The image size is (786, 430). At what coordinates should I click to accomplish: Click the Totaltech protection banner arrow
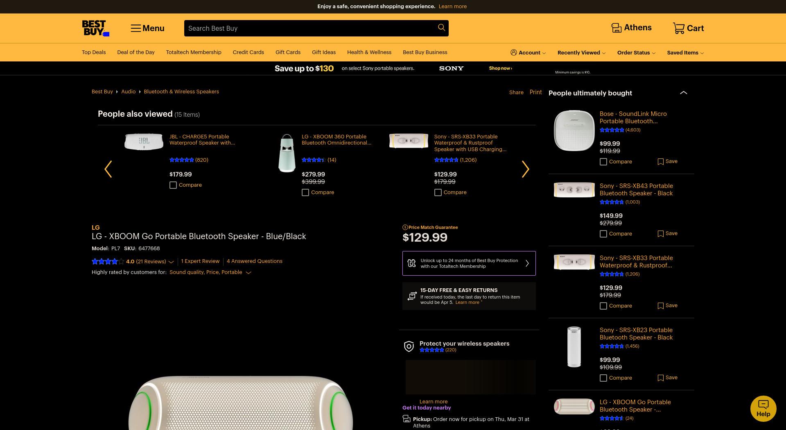tap(527, 263)
